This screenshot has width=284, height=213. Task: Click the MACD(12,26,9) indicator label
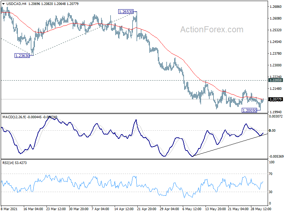(14, 117)
